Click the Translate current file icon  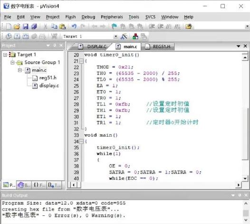click(9, 37)
